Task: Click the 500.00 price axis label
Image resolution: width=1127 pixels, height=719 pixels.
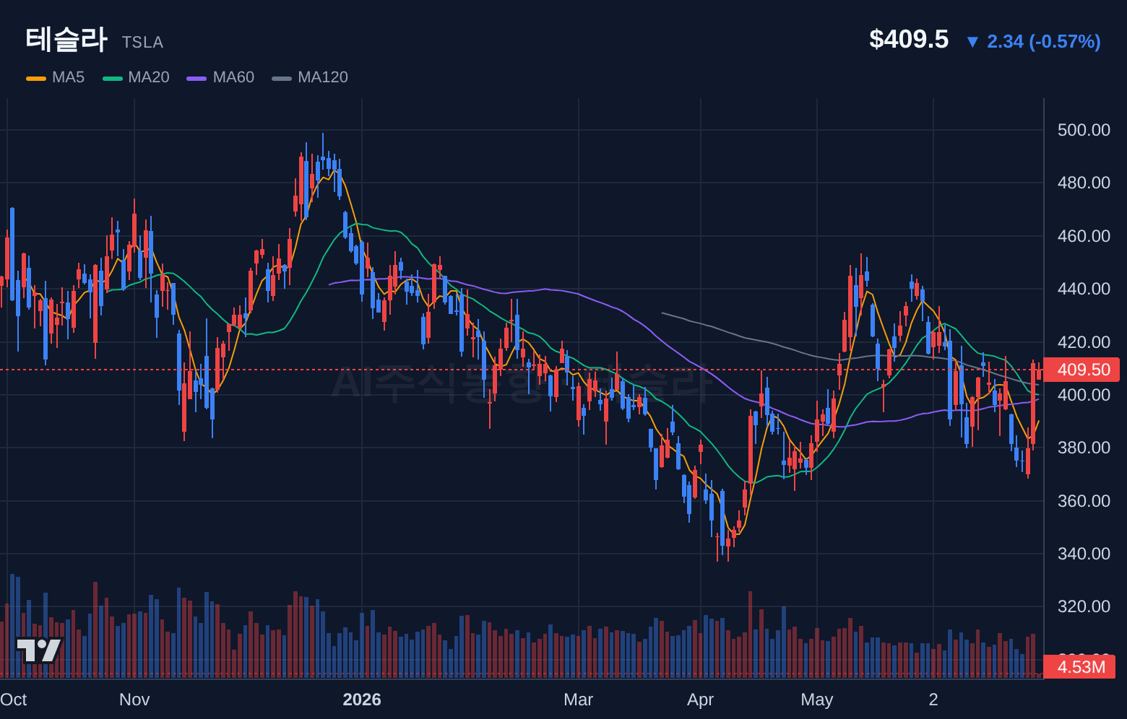Action: (1084, 130)
